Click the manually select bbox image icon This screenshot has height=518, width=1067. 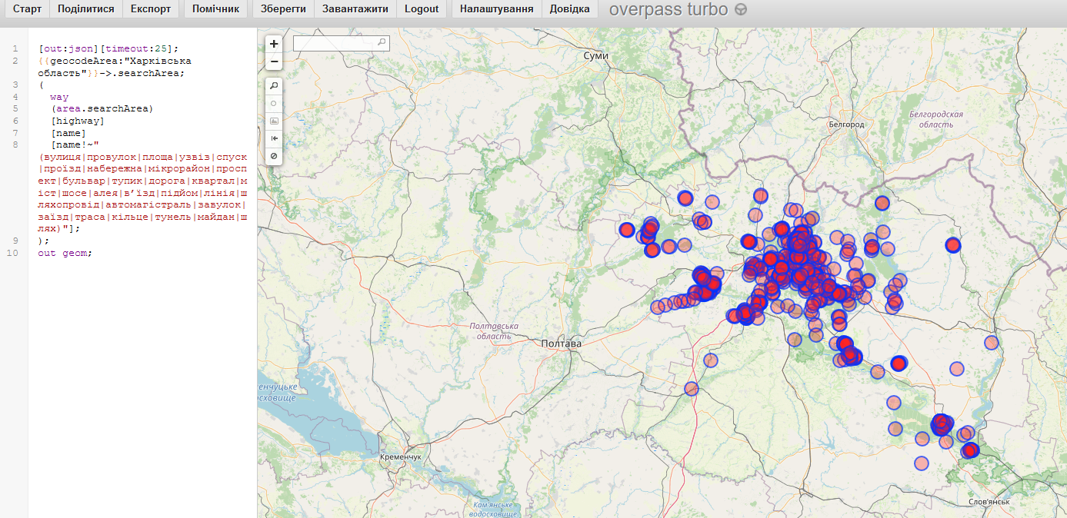(274, 121)
